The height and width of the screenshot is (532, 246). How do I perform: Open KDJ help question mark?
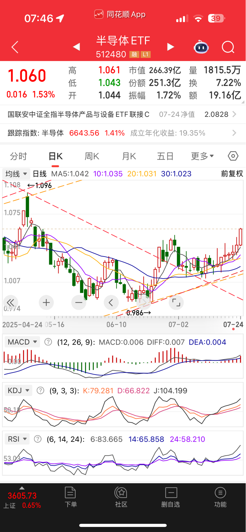click(x=40, y=390)
